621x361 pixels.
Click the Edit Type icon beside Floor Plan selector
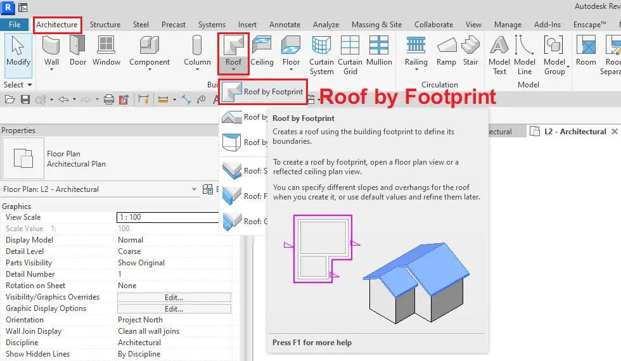point(208,189)
